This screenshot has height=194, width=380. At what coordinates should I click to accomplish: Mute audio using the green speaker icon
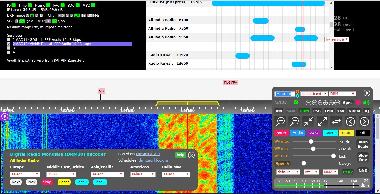click(366, 102)
